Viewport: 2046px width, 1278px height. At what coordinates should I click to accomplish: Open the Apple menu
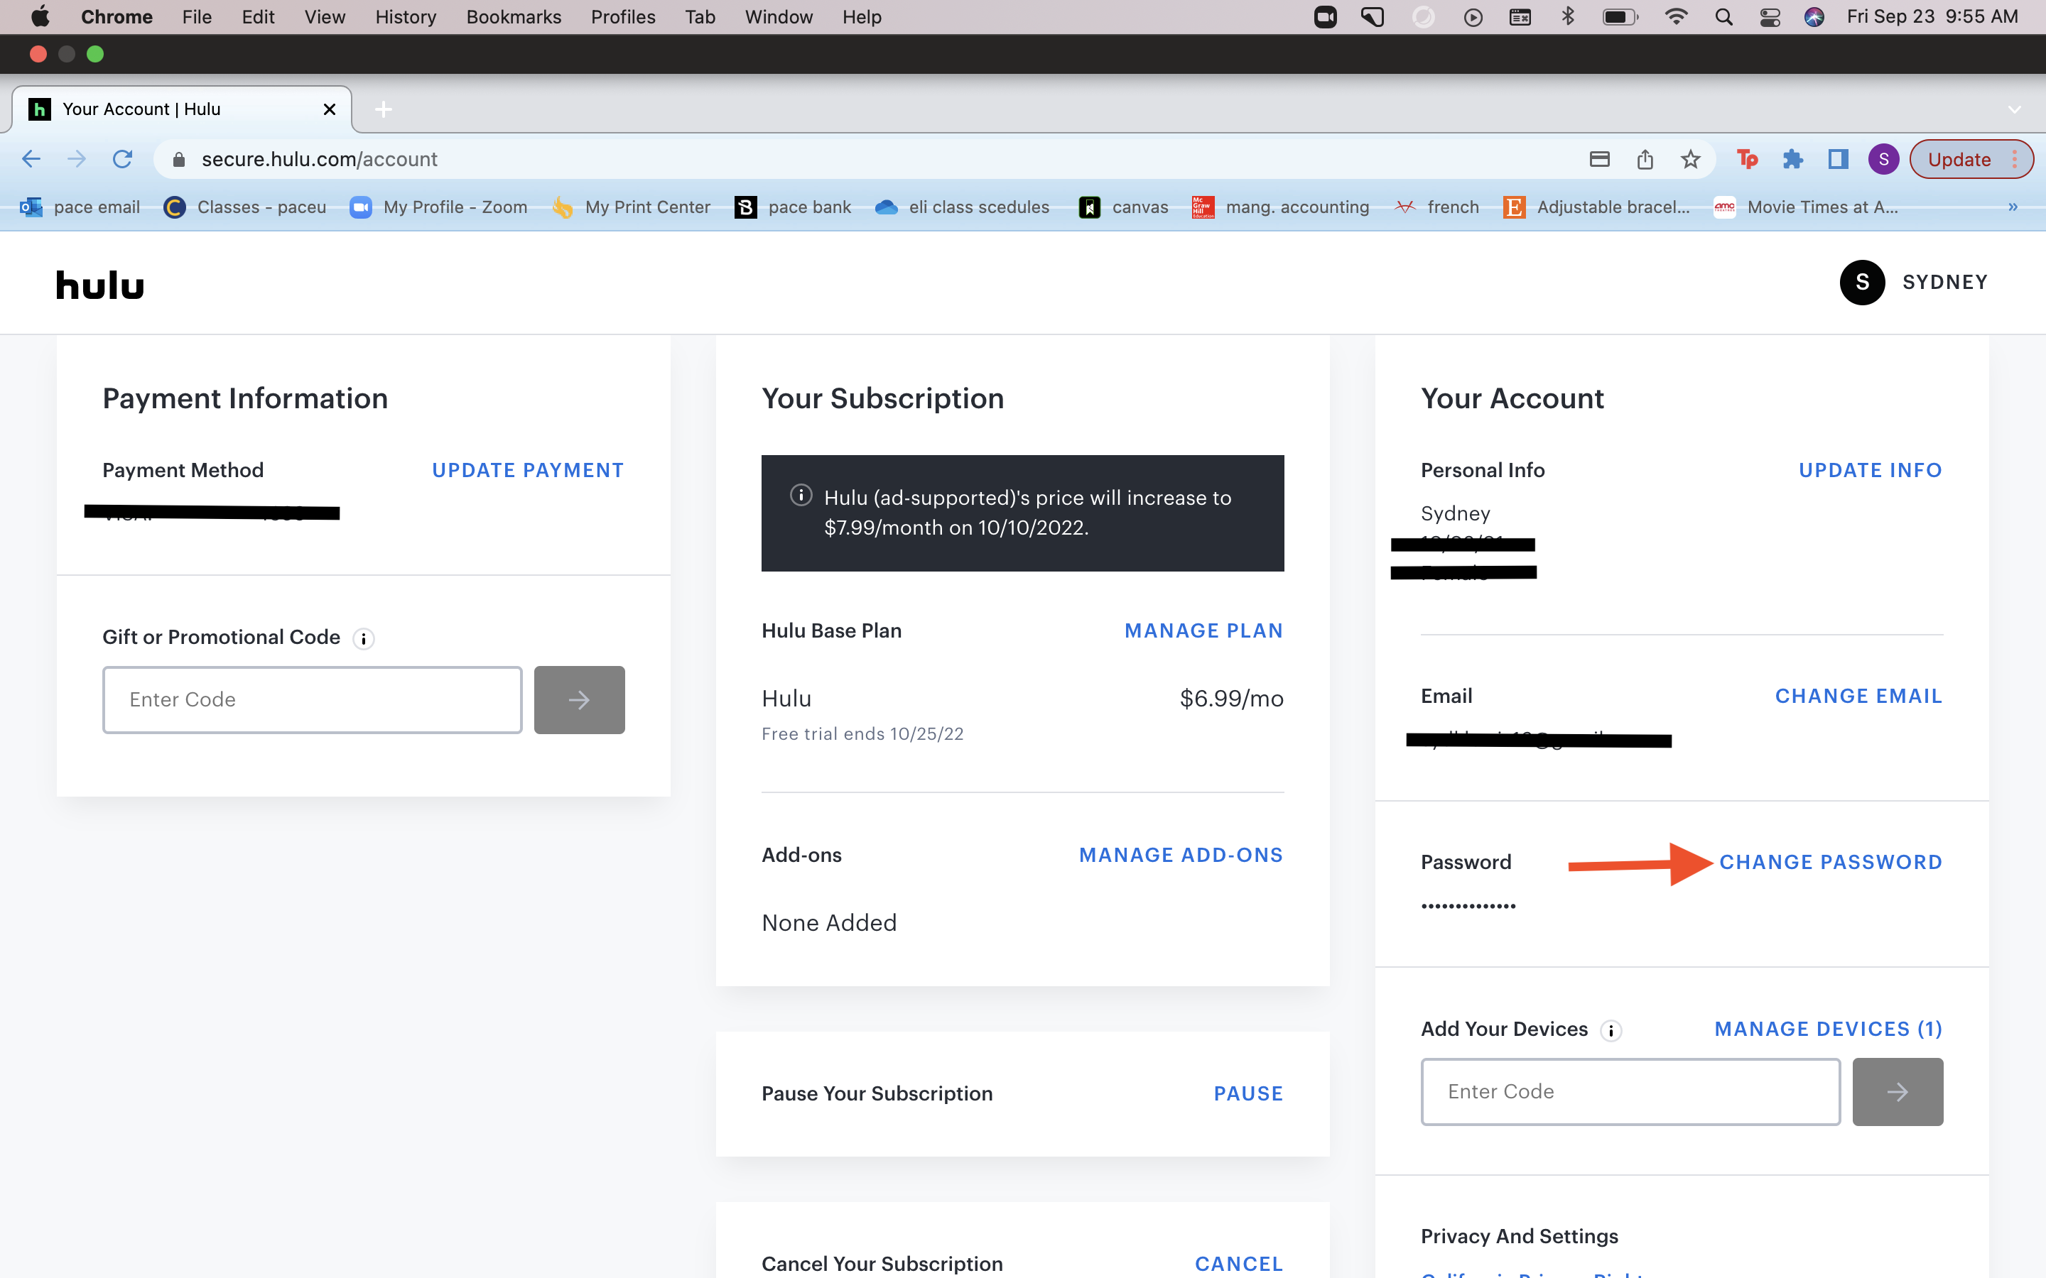coord(40,17)
